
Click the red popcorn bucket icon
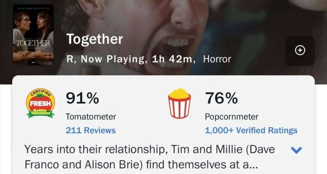(180, 103)
